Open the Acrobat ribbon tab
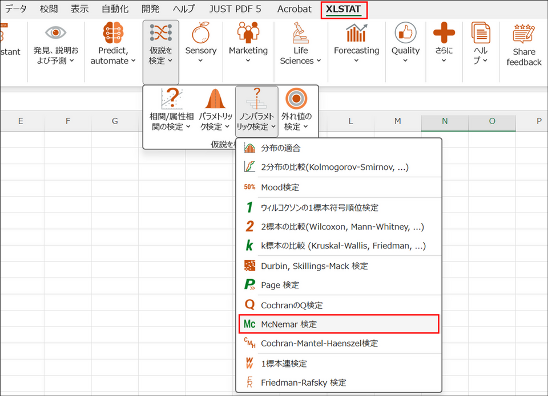Image resolution: width=548 pixels, height=396 pixels. click(294, 9)
